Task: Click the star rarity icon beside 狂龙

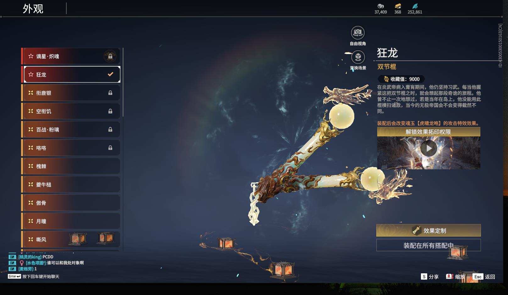Action: click(x=31, y=74)
